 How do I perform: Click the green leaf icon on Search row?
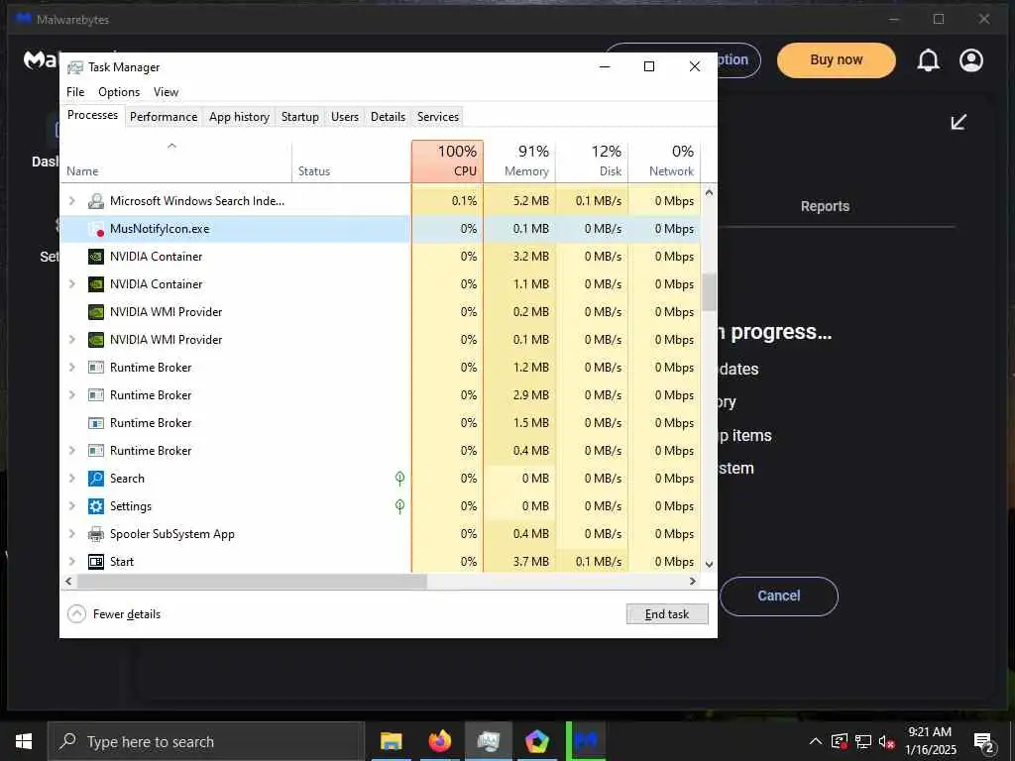point(400,479)
